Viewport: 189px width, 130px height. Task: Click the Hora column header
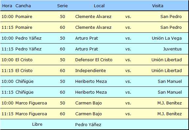click(7, 6)
